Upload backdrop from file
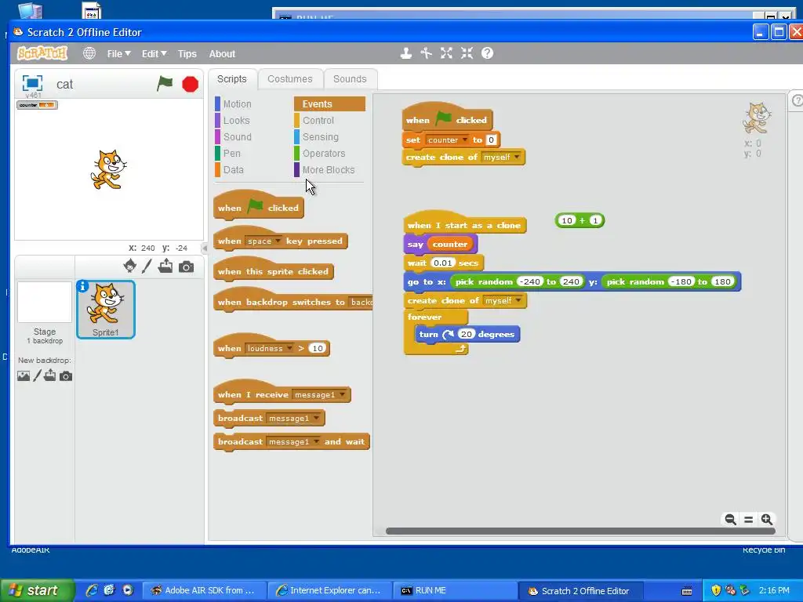The width and height of the screenshot is (803, 602). 49,376
